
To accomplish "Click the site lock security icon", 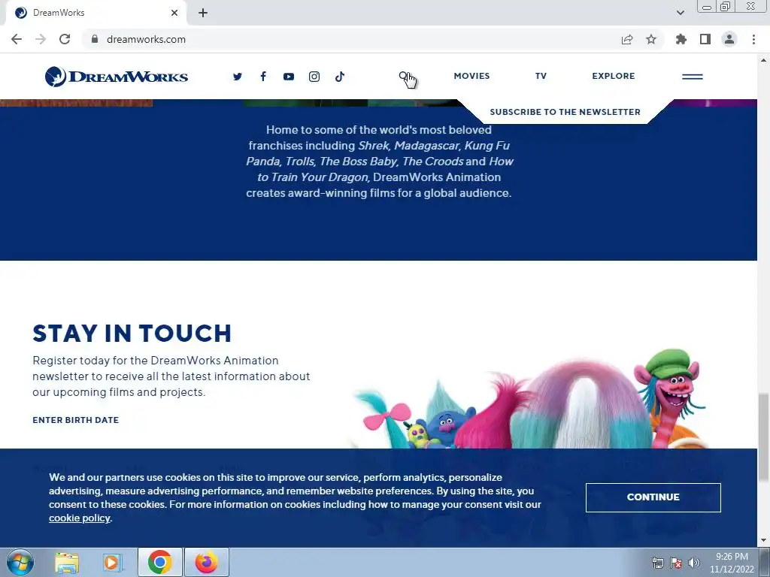I will [95, 39].
